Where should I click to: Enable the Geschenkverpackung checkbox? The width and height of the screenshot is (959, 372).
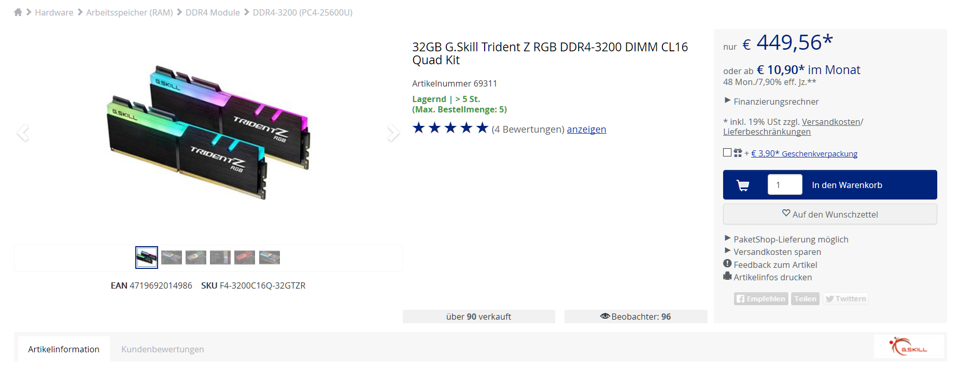coord(727,152)
